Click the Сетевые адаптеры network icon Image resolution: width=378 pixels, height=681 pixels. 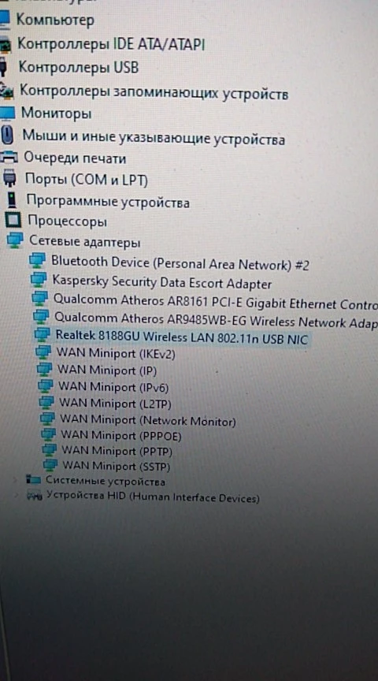15,241
